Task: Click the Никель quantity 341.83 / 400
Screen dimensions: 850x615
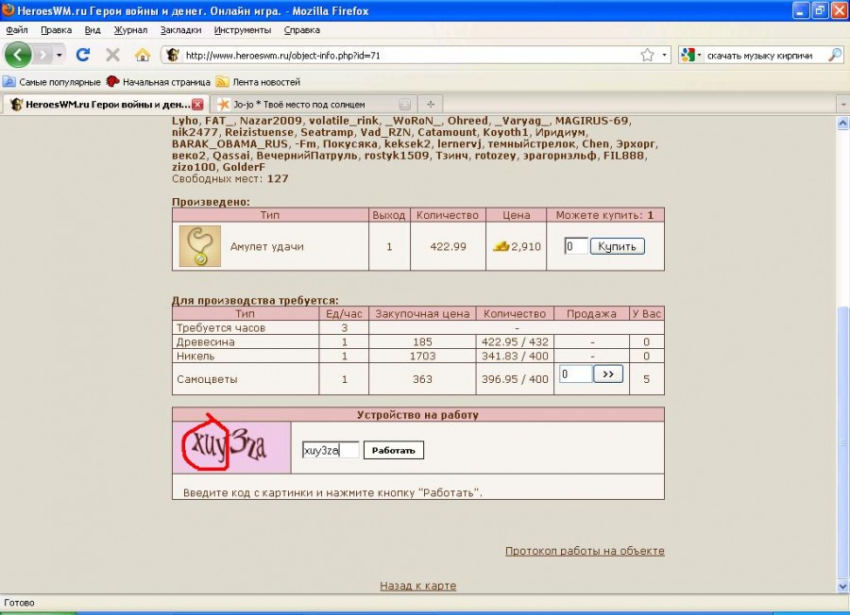Action: pos(515,356)
